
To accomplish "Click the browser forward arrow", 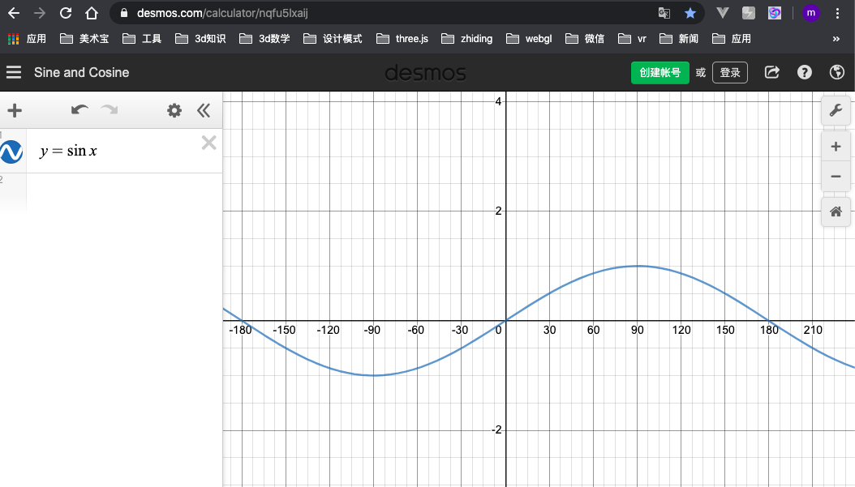I will point(39,13).
